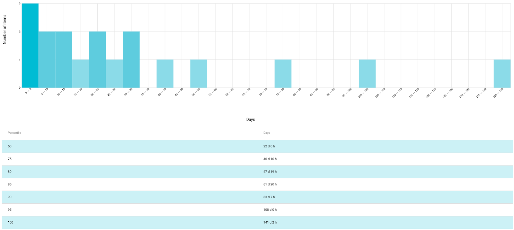Screen dimensions: 514x230
Task: Select percentile cell '100' in the table
Action: click(x=11, y=222)
